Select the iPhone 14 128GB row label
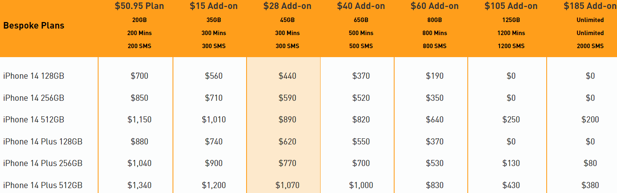Image resolution: width=617 pixels, height=193 pixels. tap(34, 76)
